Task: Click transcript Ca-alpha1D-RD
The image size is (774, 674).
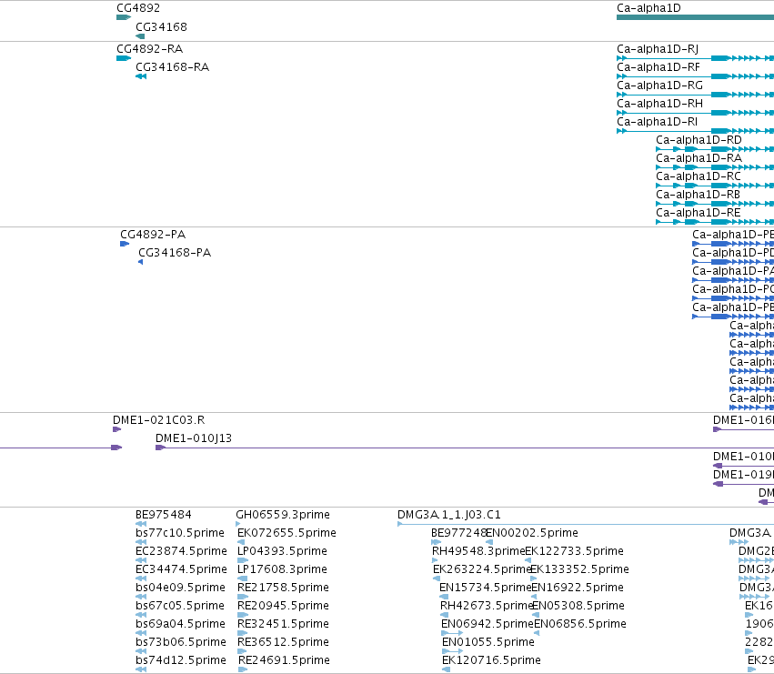Action: click(699, 140)
